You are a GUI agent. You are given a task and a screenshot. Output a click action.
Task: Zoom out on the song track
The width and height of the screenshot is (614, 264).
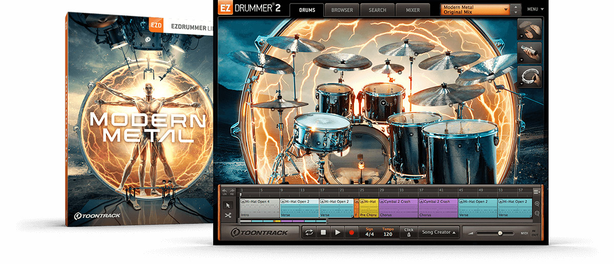[x=537, y=214]
